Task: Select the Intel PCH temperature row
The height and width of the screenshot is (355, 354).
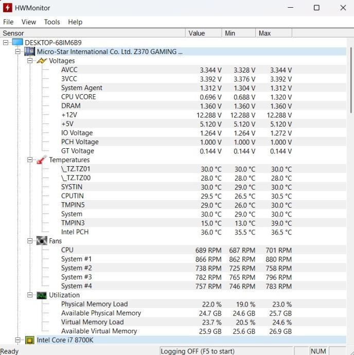Action: coord(203,232)
